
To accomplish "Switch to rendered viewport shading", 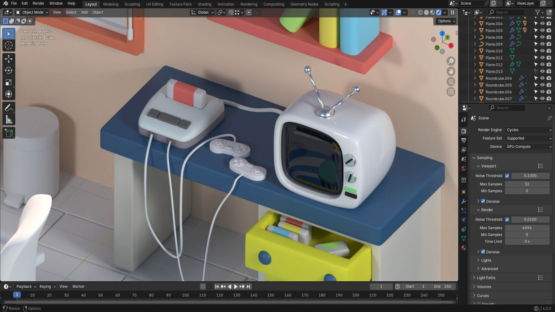I will (x=439, y=12).
